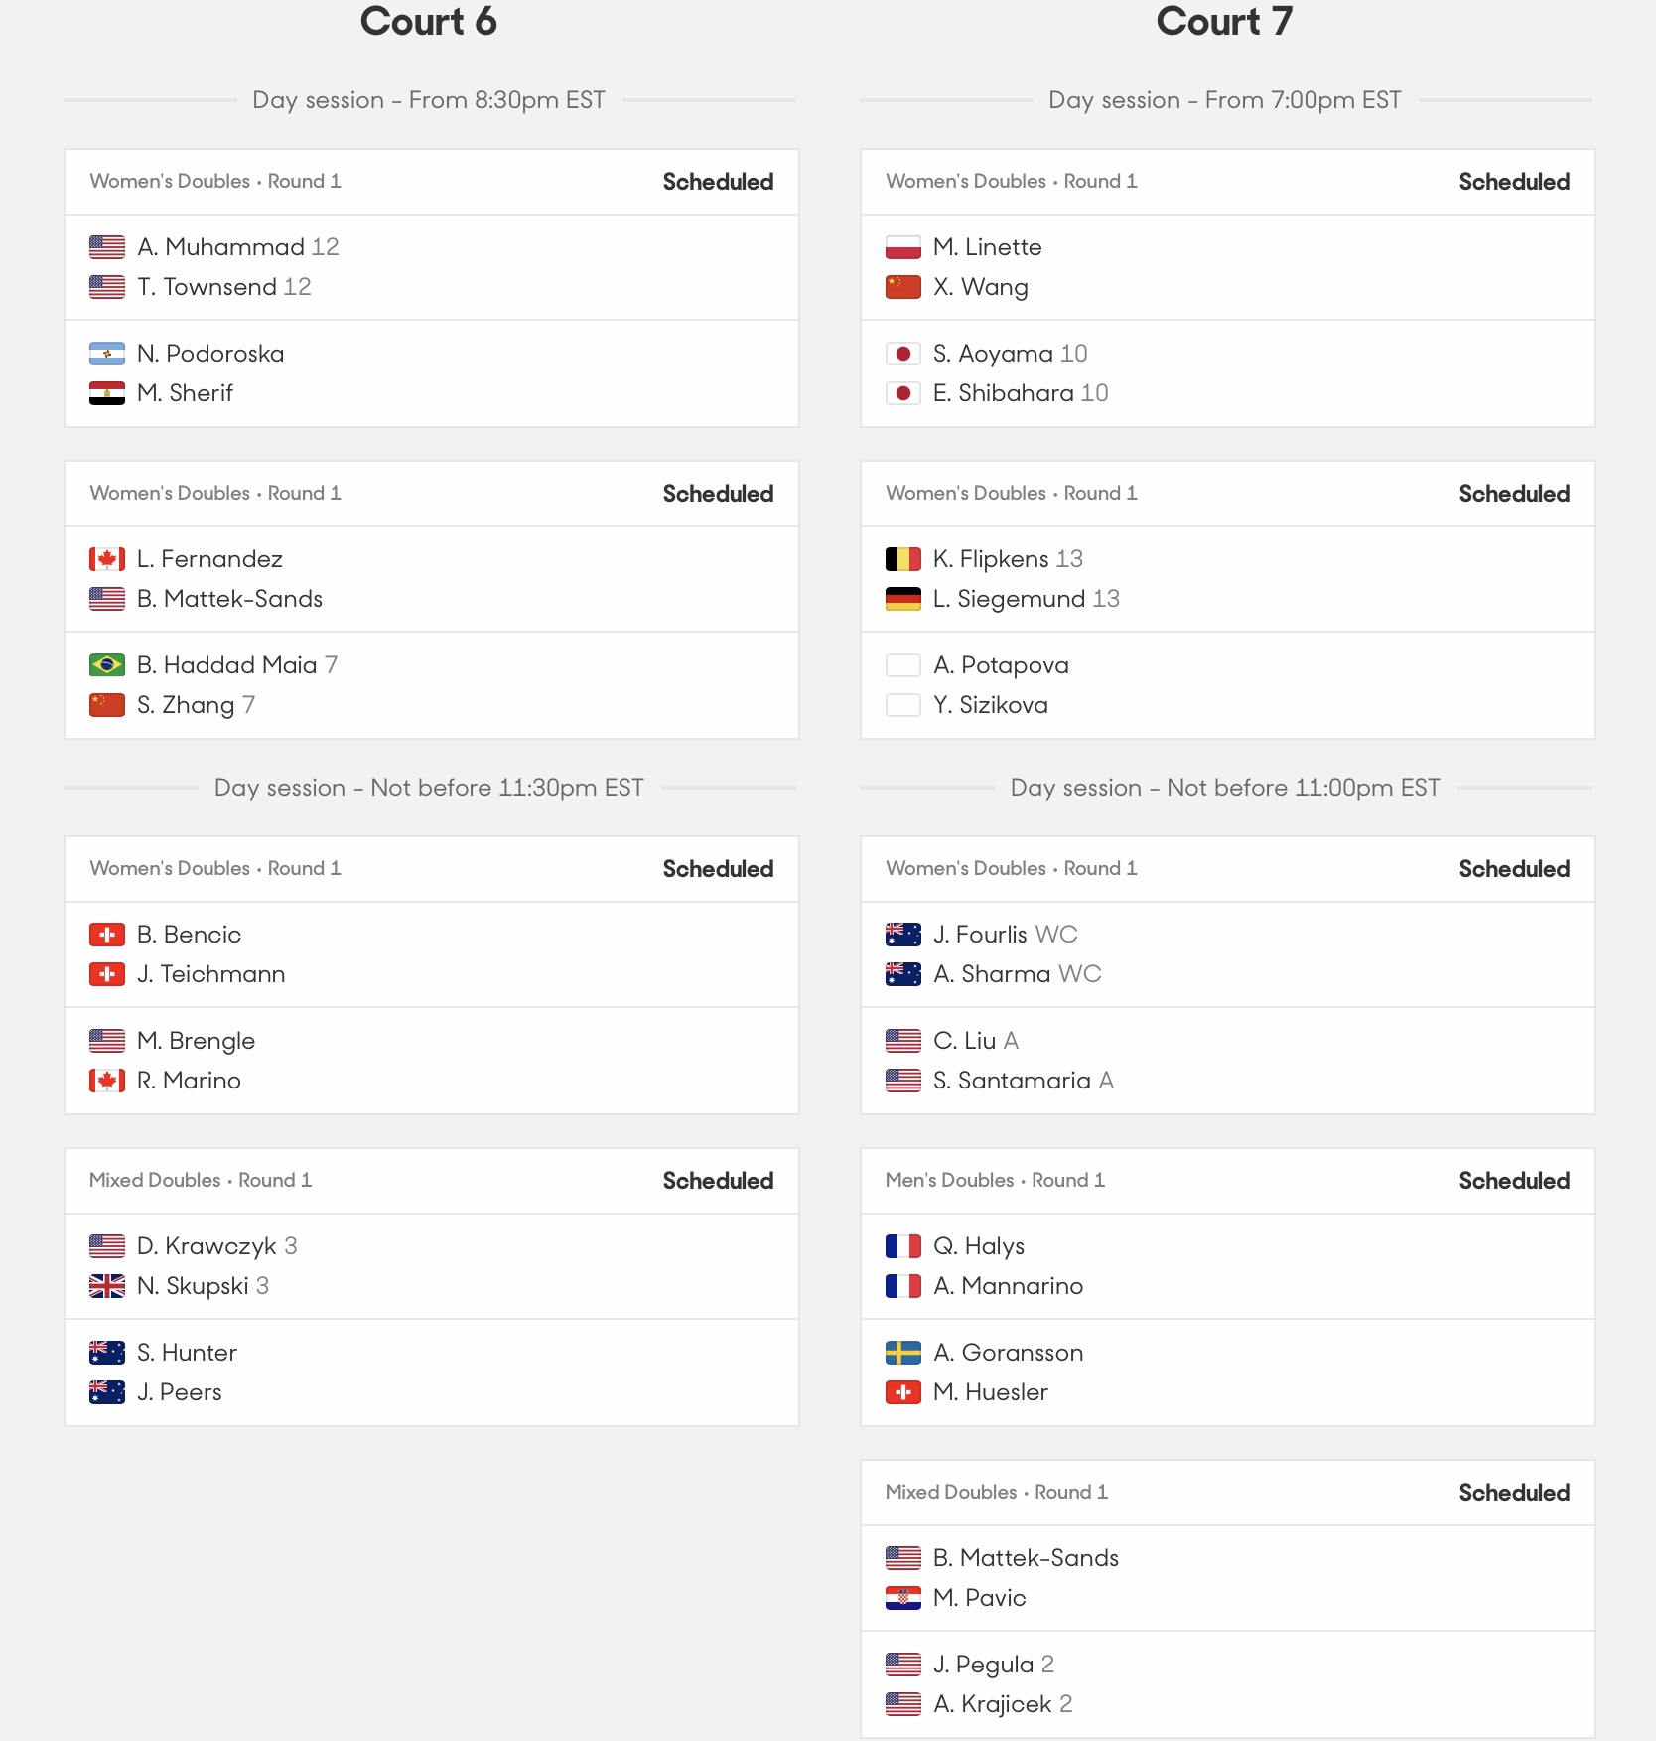Click Q. Halys player name
This screenshot has height=1741, width=1656.
click(x=978, y=1246)
